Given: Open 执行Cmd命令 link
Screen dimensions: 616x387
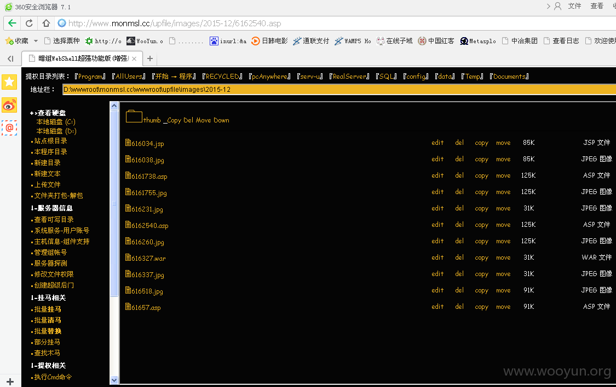Looking at the screenshot, I should click(x=53, y=377).
